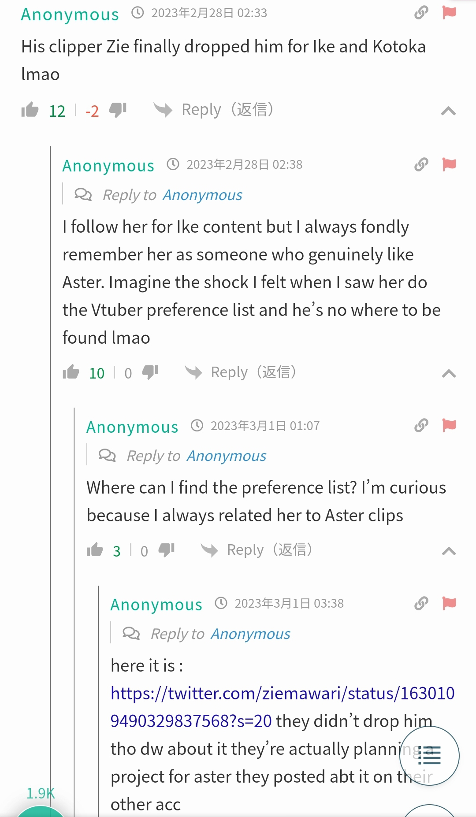Copy permalink of the 03:38 comment
The height and width of the screenshot is (817, 476).
point(421,603)
